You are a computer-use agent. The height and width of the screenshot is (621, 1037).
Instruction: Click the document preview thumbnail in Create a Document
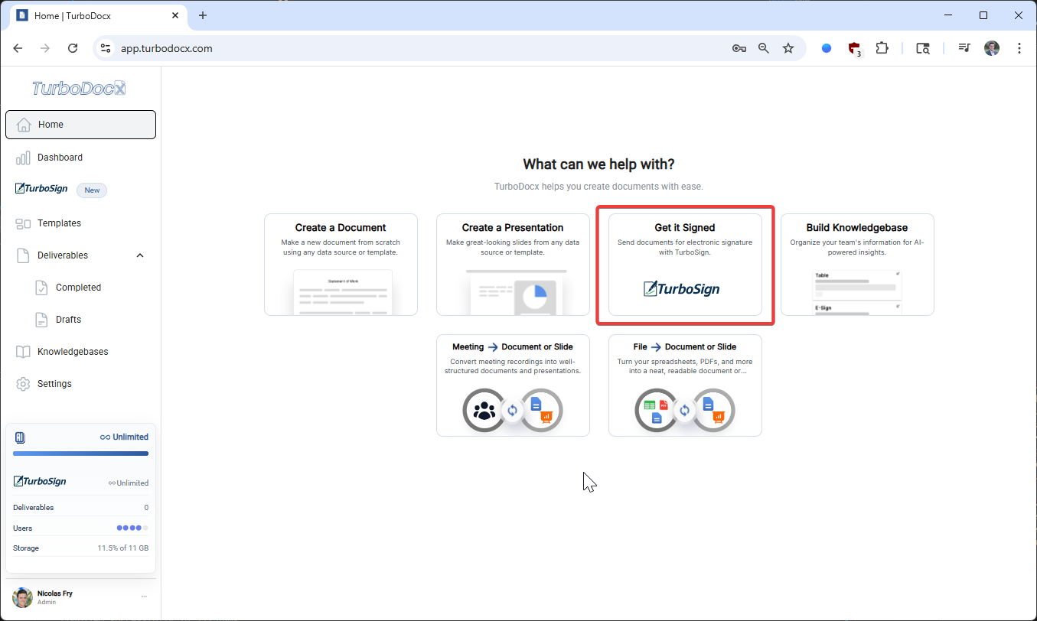point(343,292)
